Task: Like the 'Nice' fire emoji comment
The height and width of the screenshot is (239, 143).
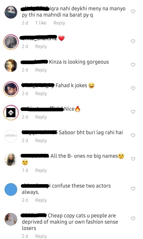Action: [x=133, y=112]
